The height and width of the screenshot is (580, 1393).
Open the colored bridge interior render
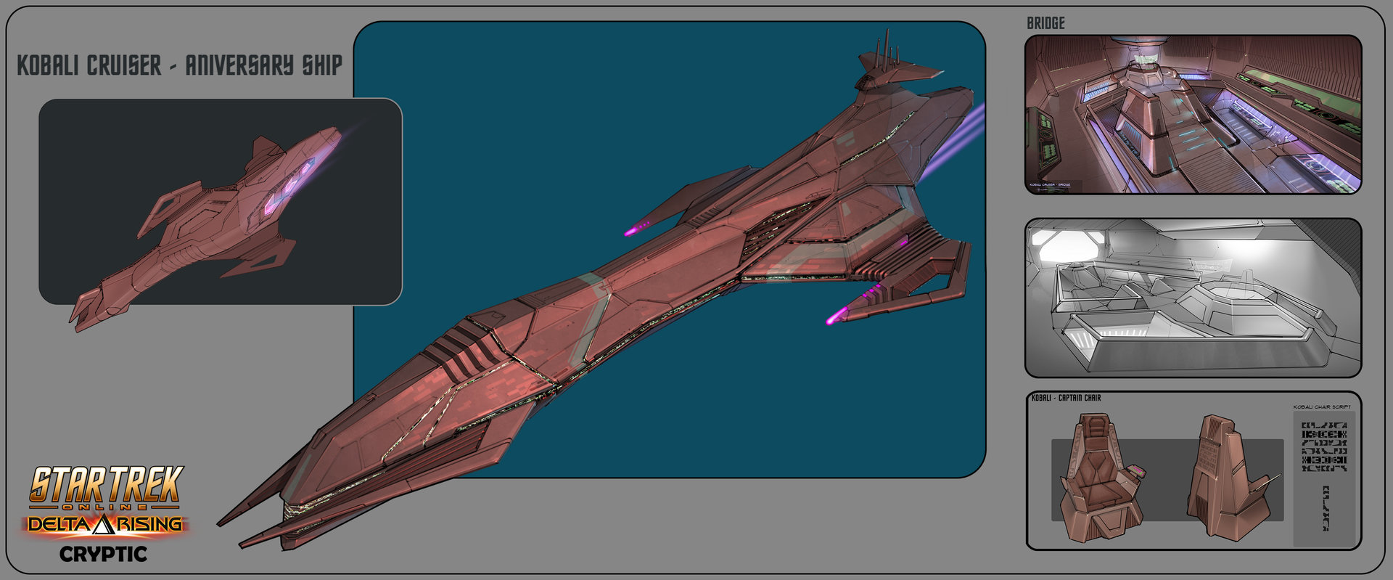[1193, 115]
